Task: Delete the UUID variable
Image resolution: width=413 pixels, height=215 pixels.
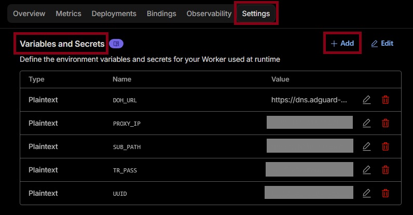Action: (x=386, y=193)
